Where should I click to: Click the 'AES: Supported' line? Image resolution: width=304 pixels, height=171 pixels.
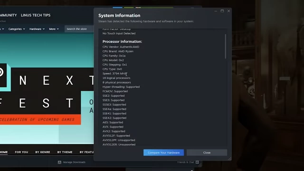click(113, 123)
